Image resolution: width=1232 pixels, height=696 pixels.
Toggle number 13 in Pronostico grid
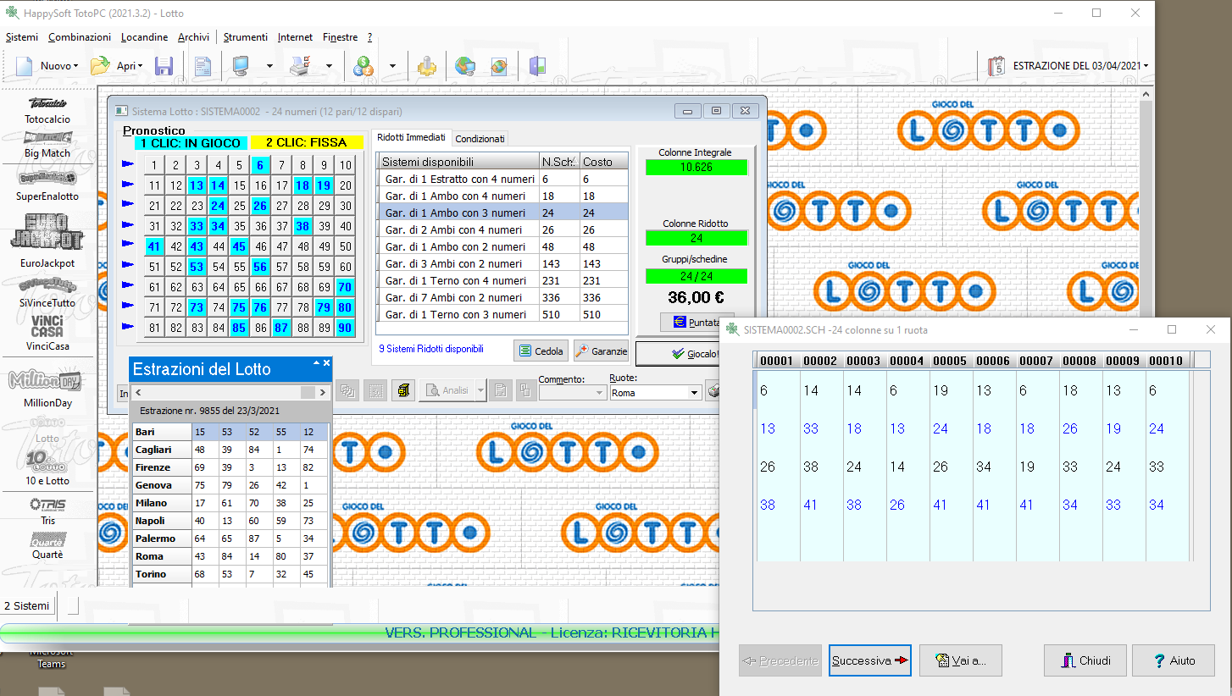point(197,185)
